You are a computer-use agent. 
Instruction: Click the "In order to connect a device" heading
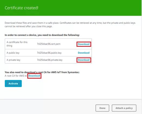coord(42,35)
